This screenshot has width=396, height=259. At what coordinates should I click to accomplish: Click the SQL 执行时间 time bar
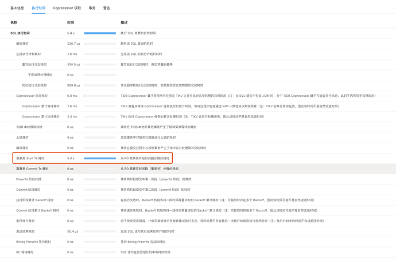[100, 33]
